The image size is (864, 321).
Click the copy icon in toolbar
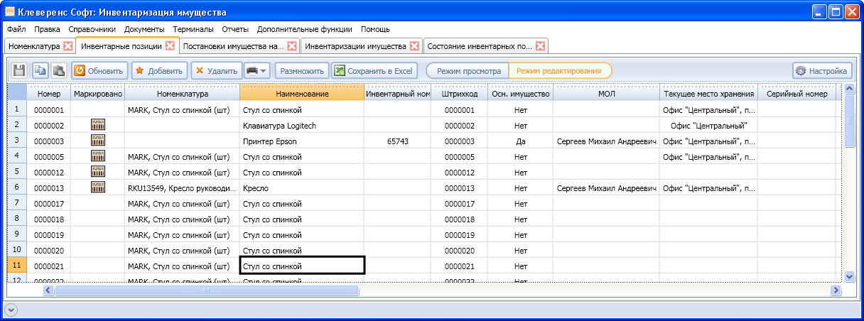pyautogui.click(x=40, y=70)
